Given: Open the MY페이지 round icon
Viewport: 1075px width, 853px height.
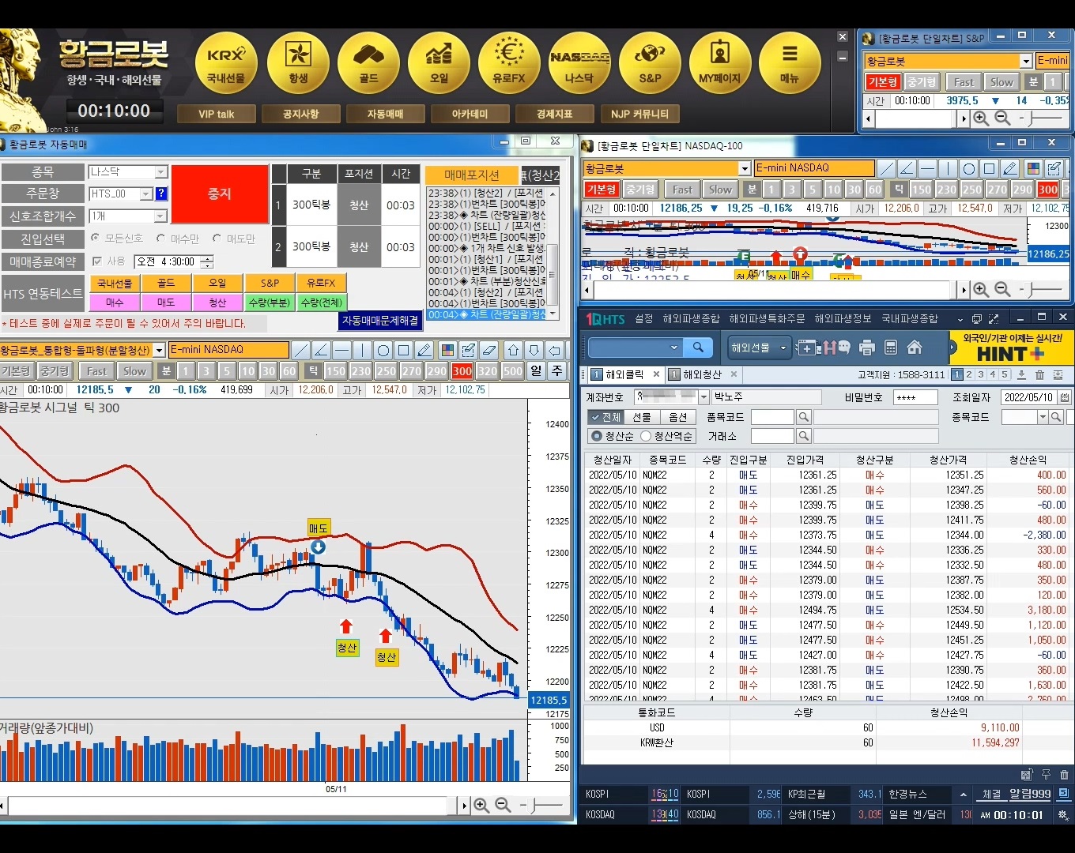Looking at the screenshot, I should coord(719,63).
